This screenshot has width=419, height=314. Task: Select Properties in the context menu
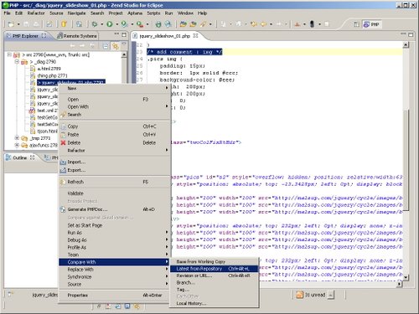click(x=115, y=296)
